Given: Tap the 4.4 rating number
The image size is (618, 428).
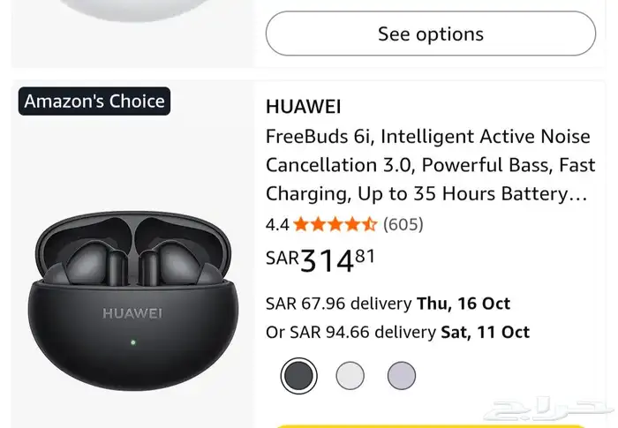Looking at the screenshot, I should pos(277,224).
